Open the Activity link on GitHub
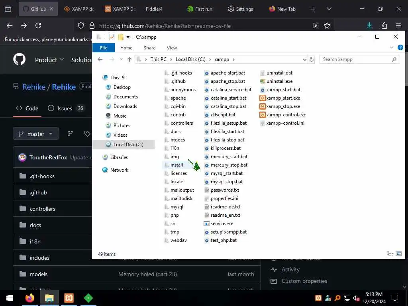This screenshot has width=408, height=306. pyautogui.click(x=290, y=269)
